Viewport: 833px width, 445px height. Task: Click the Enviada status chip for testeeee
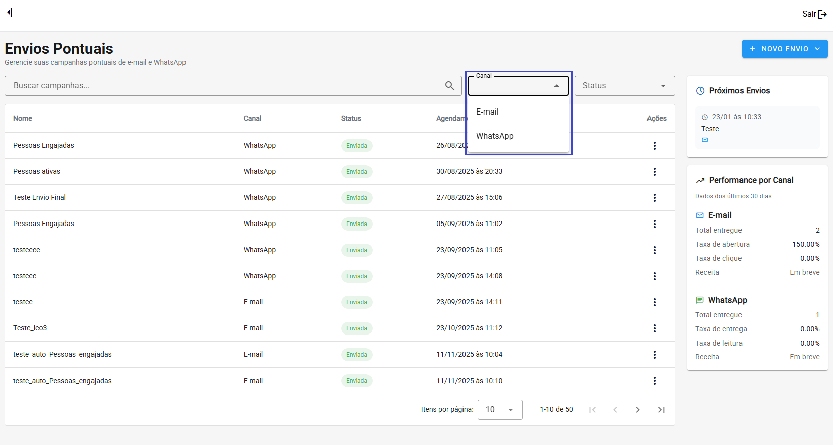(356, 250)
